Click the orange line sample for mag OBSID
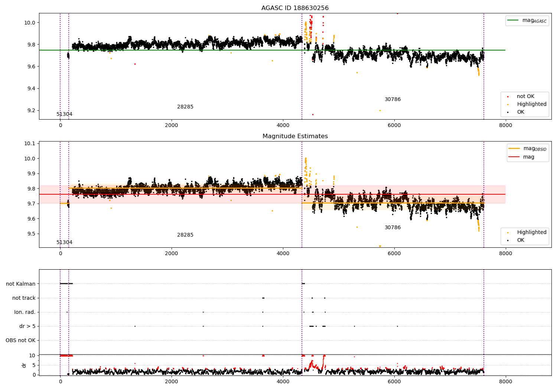This screenshot has width=557, height=390. click(514, 149)
